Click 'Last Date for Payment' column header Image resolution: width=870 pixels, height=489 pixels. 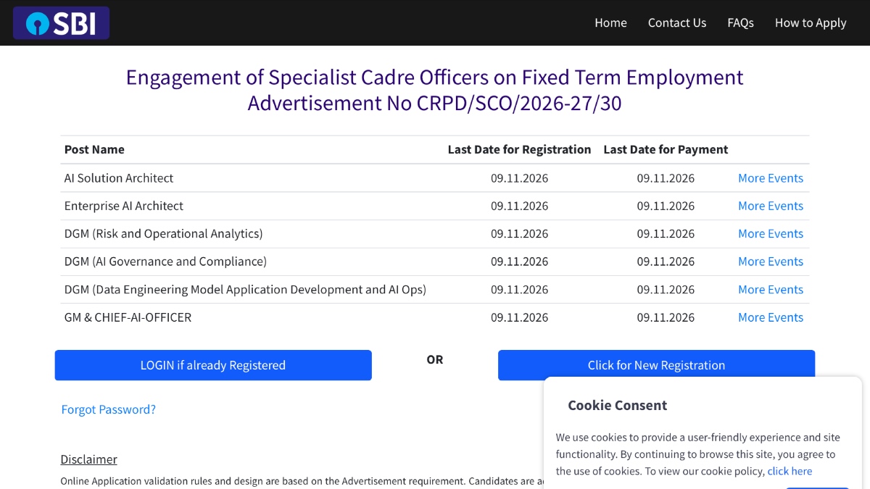(x=666, y=149)
